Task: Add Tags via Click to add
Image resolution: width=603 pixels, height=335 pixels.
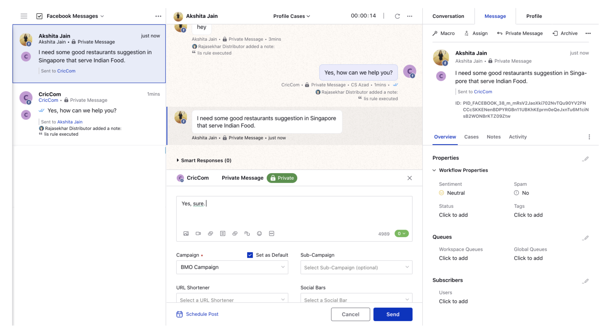Action: pos(528,215)
